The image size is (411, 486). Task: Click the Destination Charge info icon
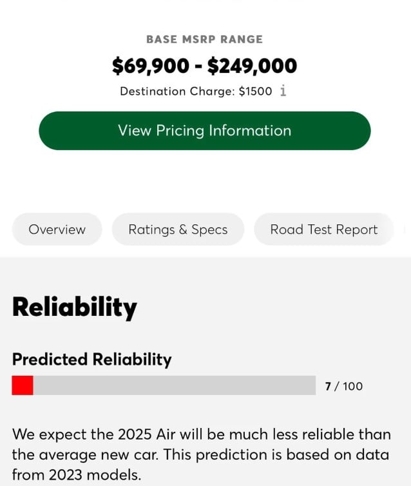pos(283,91)
